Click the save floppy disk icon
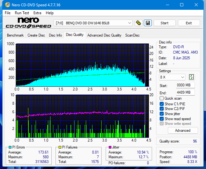206x169 pixels. click(148, 23)
